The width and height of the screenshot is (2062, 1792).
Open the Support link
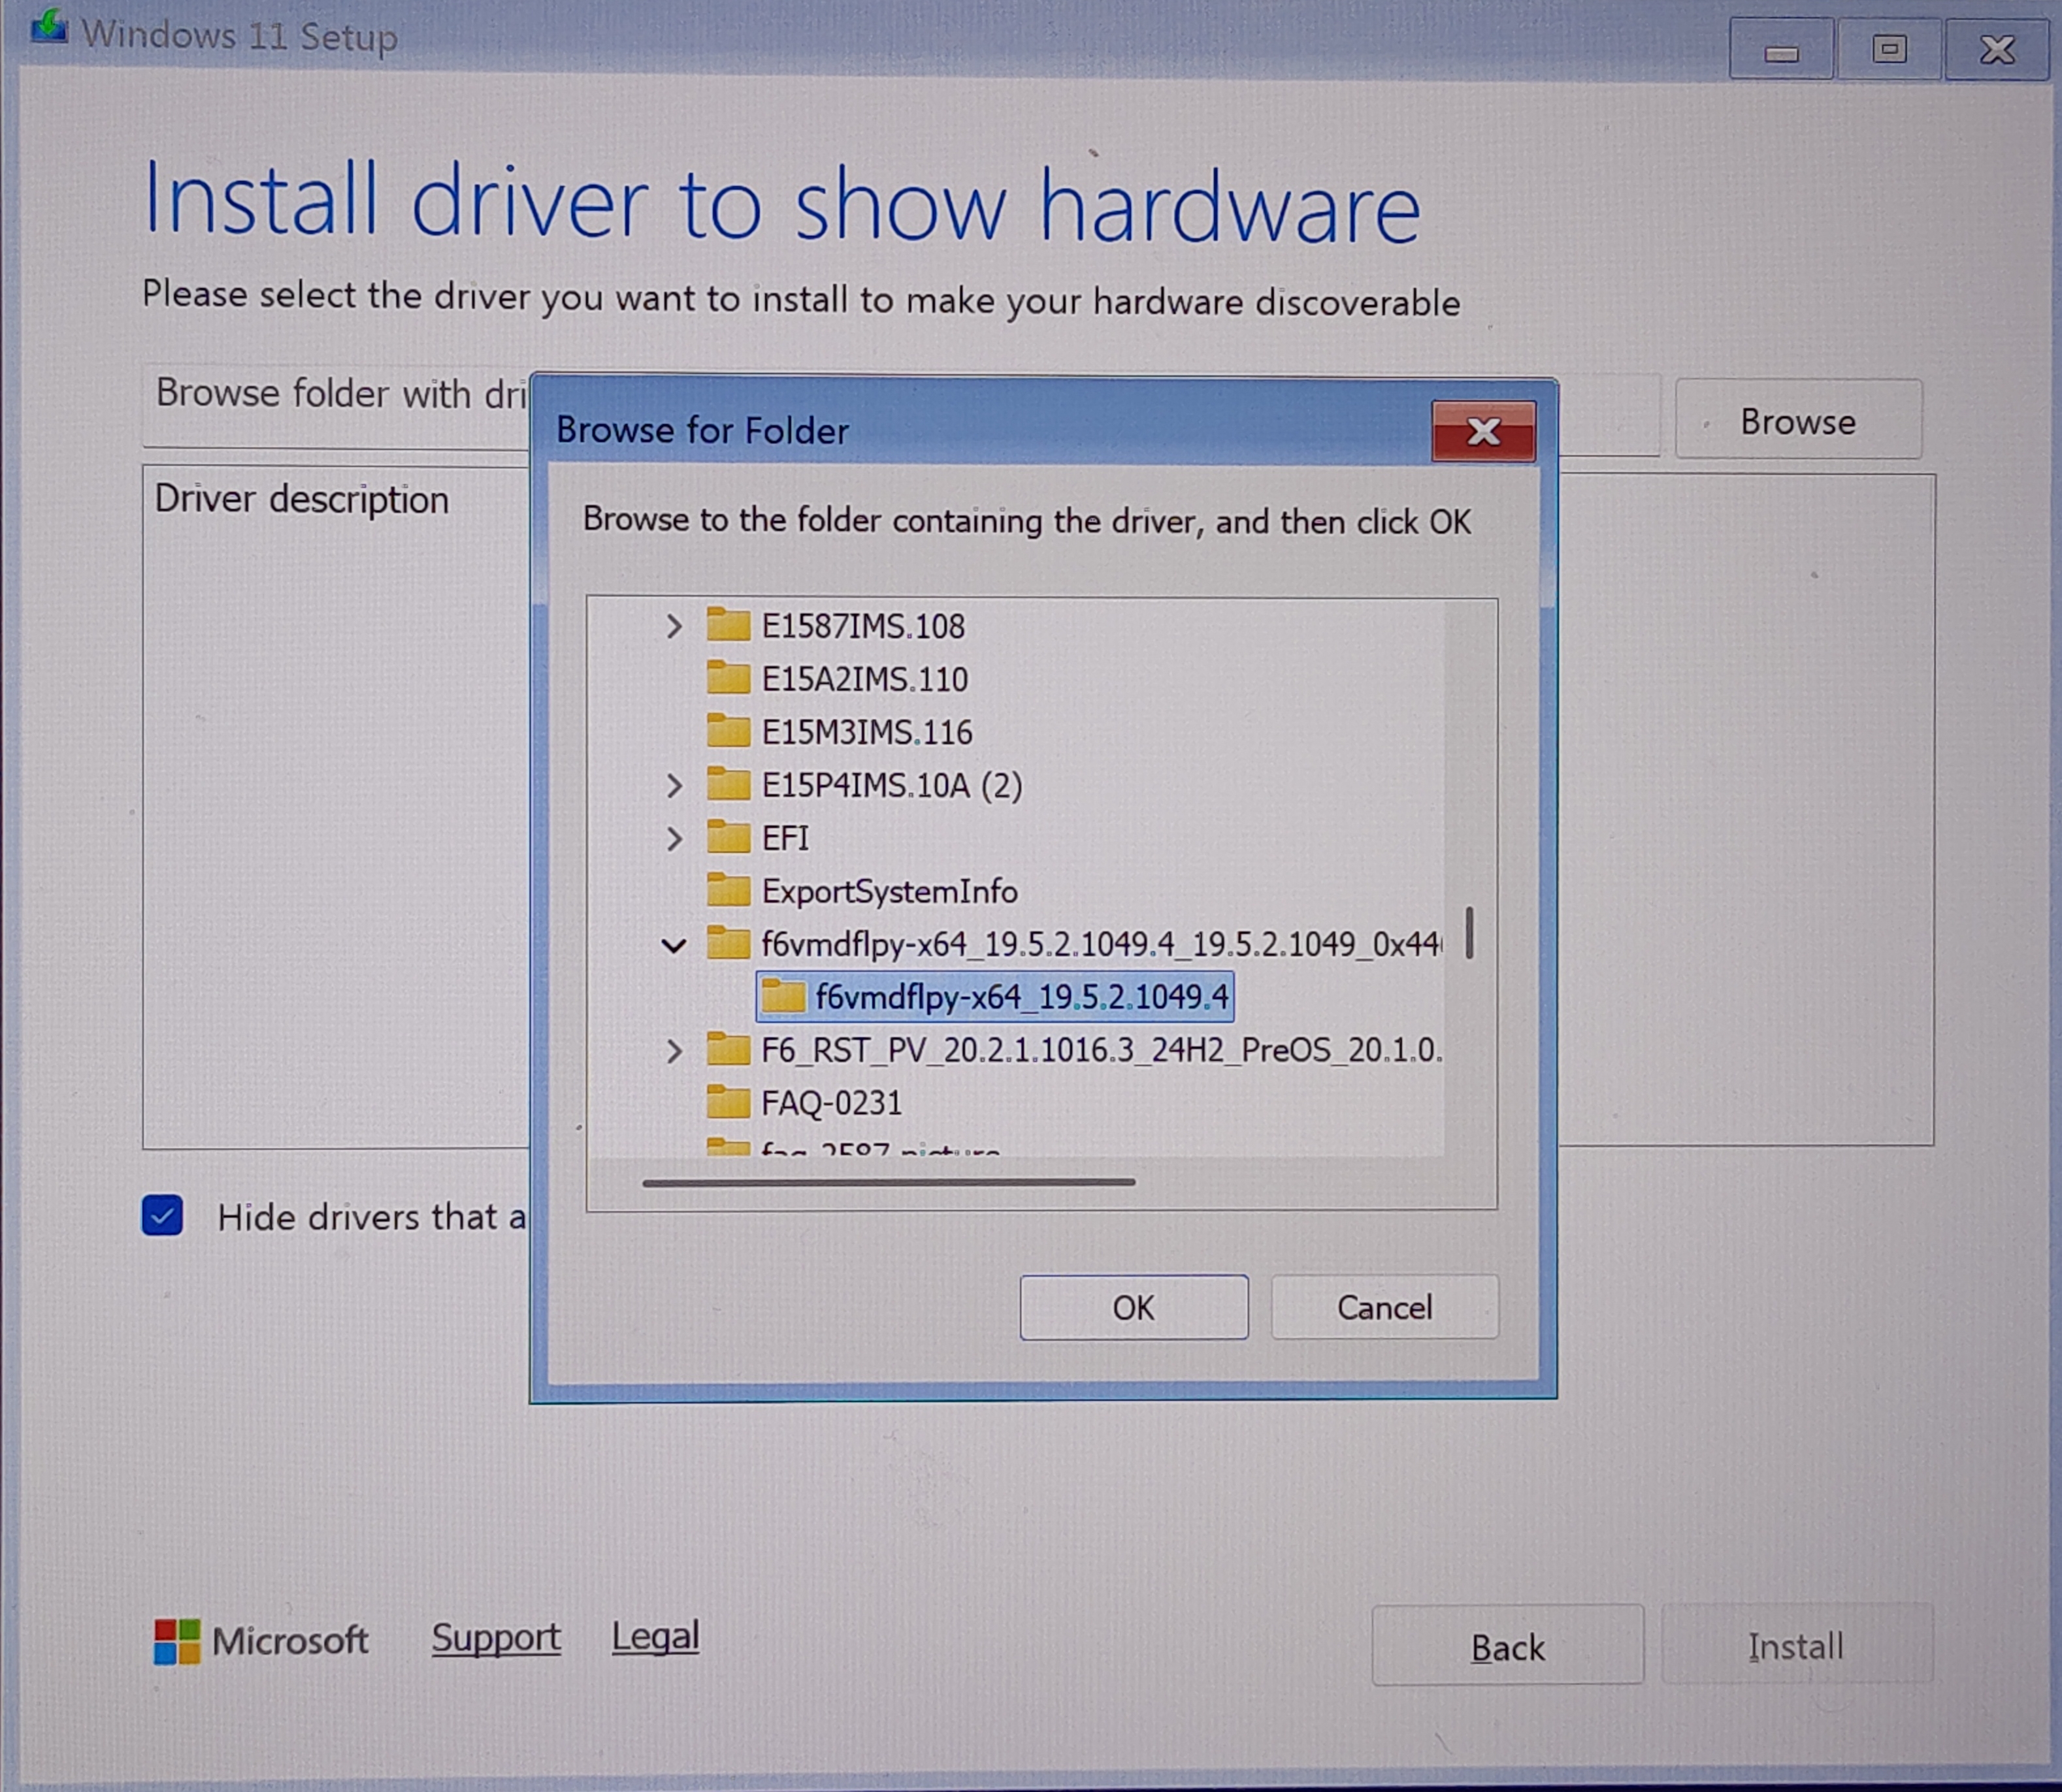pos(497,1638)
